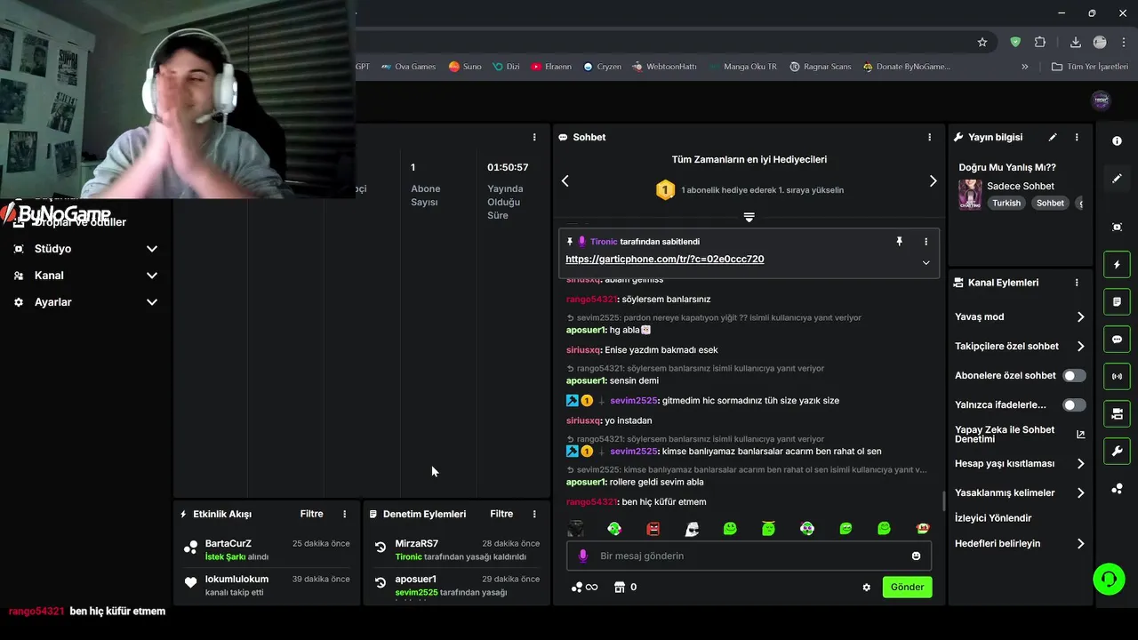Open Manga Oku TR bookmark
The height and width of the screenshot is (640, 1138).
[743, 67]
